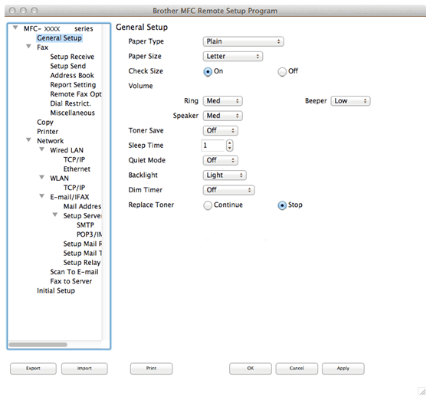Select Mail Address tree item
Viewport: 433px width, 403px height.
[x=82, y=206]
